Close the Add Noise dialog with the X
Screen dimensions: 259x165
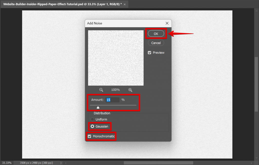(167, 23)
